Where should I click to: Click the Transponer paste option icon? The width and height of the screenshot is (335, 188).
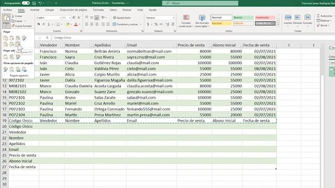coord(18,44)
